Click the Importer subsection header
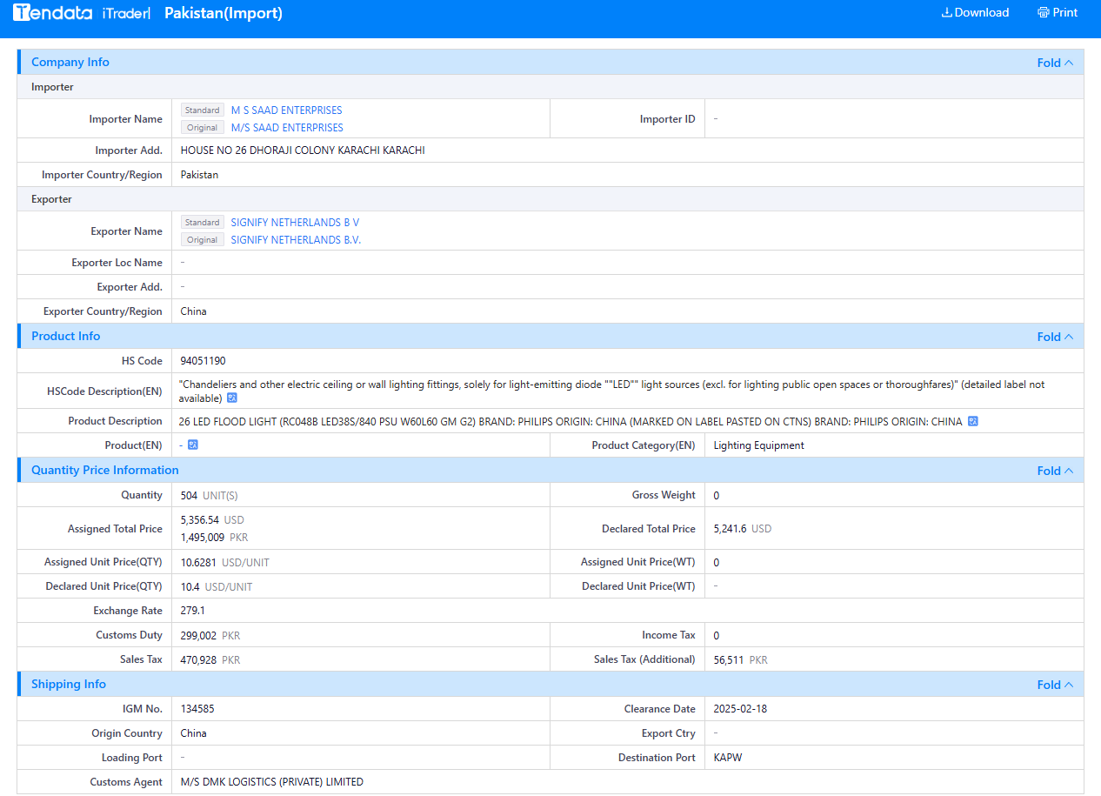The width and height of the screenshot is (1101, 796). pyautogui.click(x=52, y=87)
